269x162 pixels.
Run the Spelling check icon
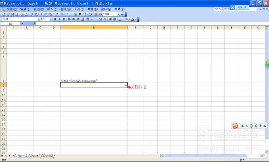31,14
